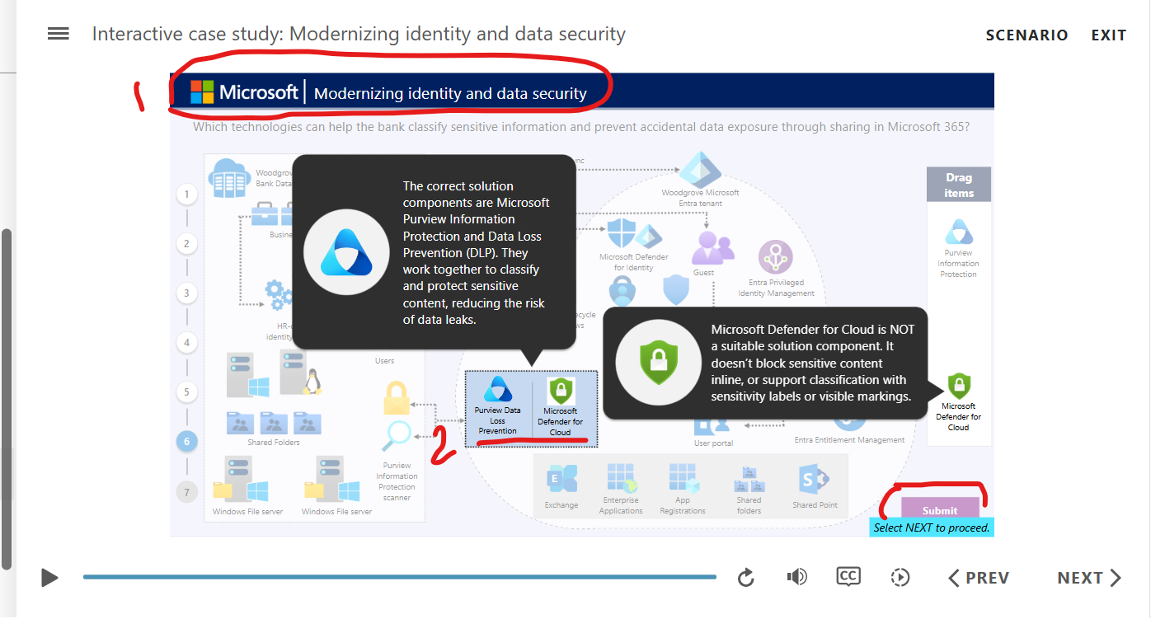1151x619 pixels.
Task: Go to step 5 marker
Action: coord(187,392)
